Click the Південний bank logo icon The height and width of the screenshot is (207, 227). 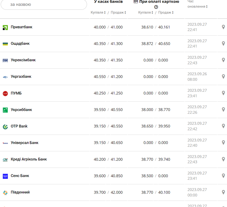pyautogui.click(x=5, y=193)
